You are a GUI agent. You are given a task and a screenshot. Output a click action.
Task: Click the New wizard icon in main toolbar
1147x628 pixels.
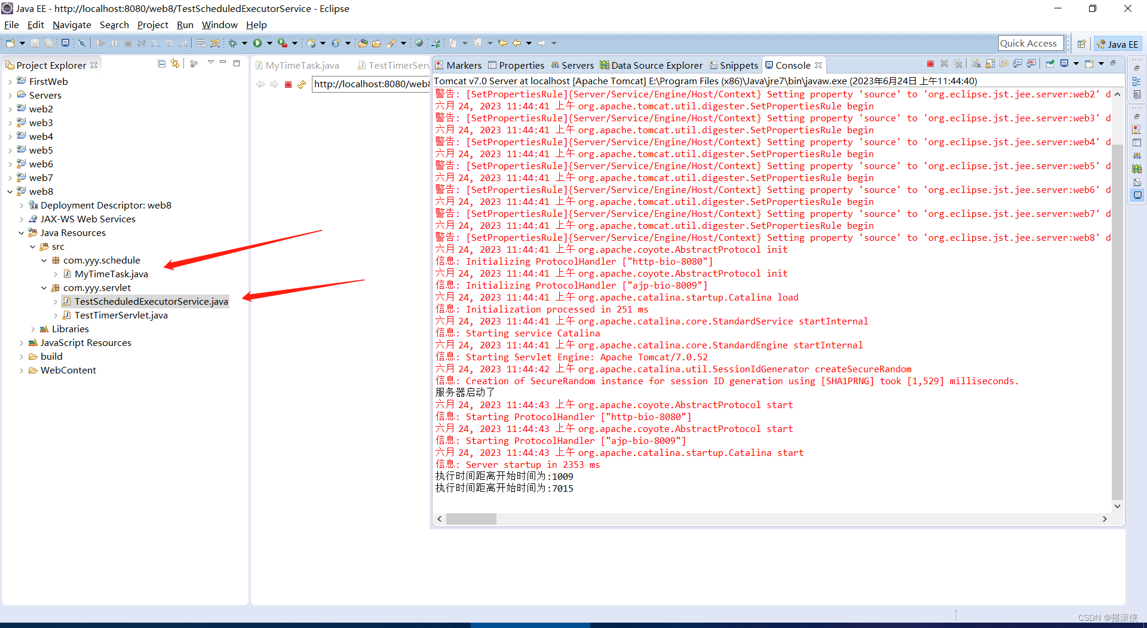click(x=10, y=43)
